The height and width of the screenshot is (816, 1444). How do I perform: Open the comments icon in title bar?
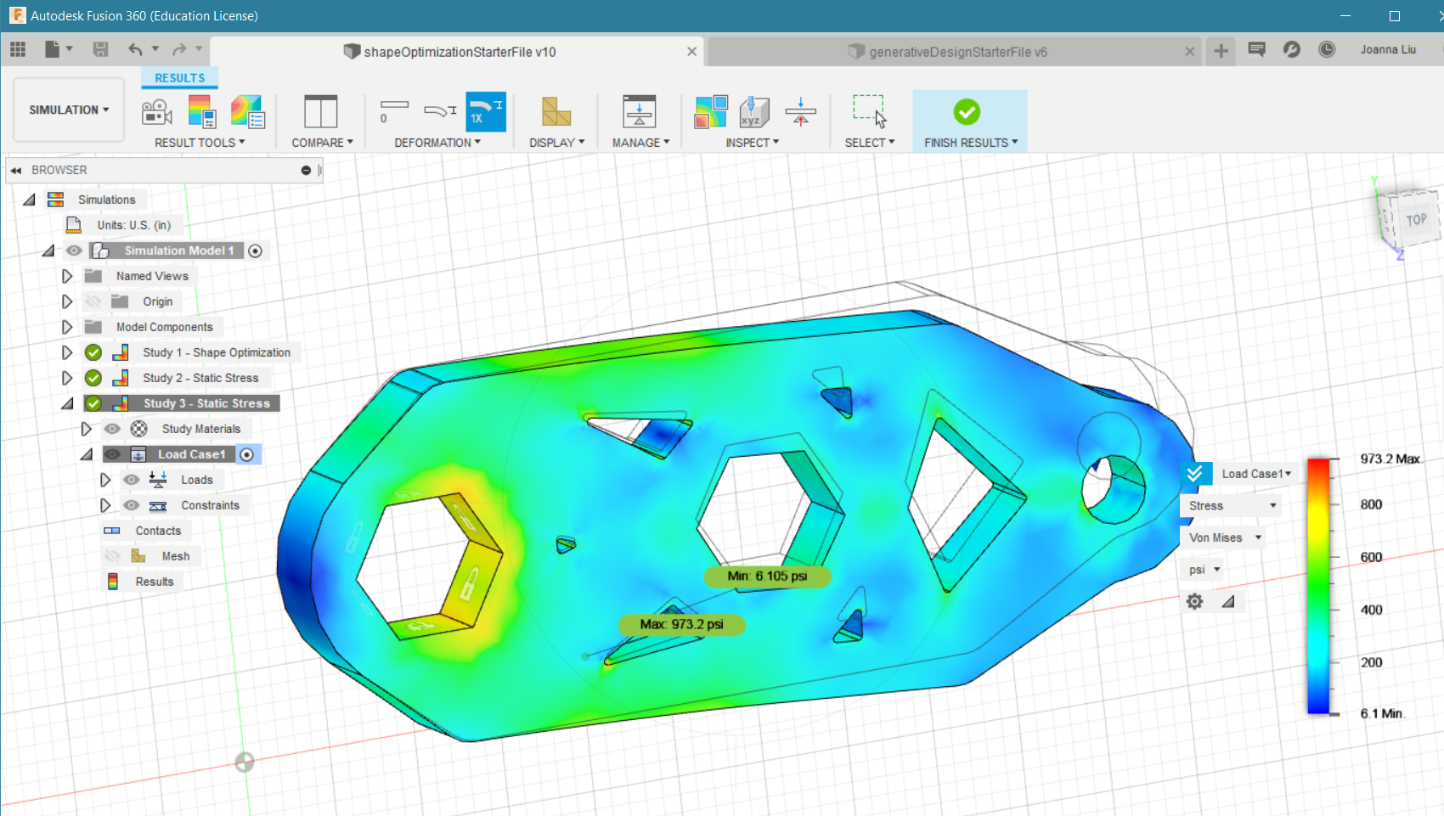coord(1257,49)
